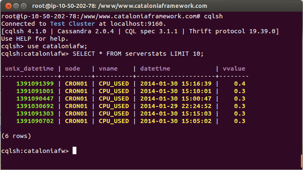Click the SELECT query line

(x=102, y=54)
